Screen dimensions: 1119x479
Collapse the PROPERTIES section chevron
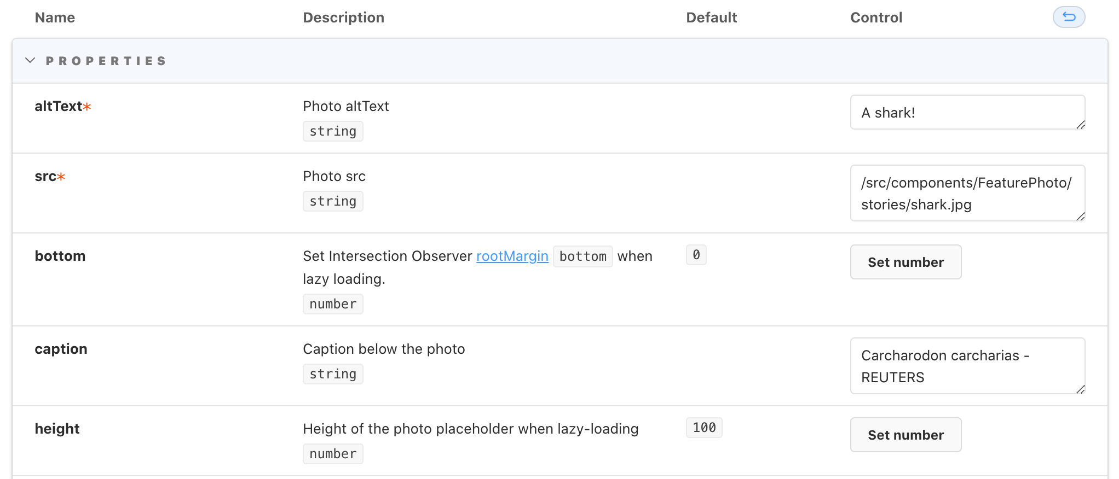(30, 60)
